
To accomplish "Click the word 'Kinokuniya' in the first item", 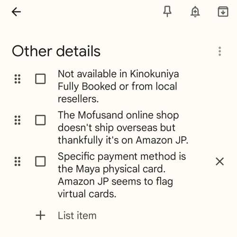I will tap(155, 74).
